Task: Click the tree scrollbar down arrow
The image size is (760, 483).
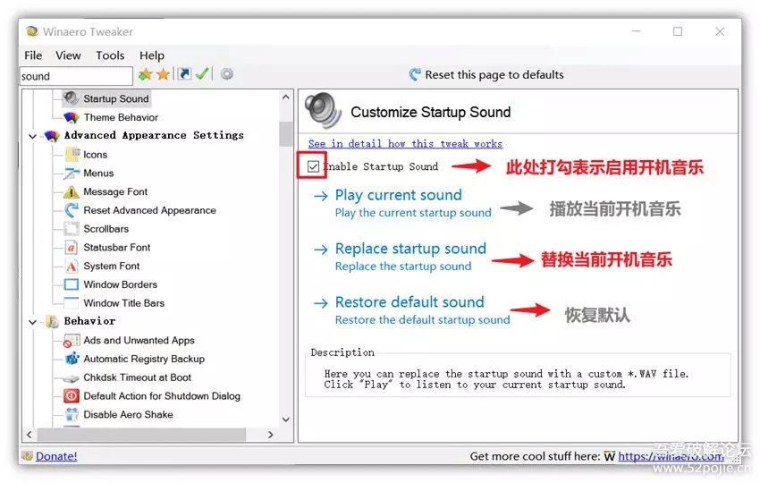Action: tap(286, 419)
